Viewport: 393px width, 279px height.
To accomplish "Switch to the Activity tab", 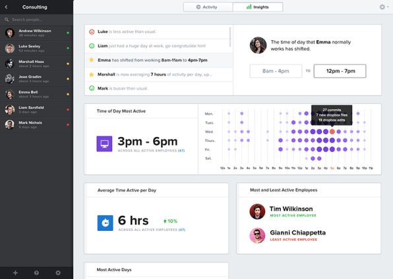I will click(x=208, y=7).
